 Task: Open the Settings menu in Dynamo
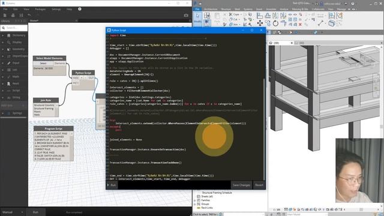click(x=56, y=9)
